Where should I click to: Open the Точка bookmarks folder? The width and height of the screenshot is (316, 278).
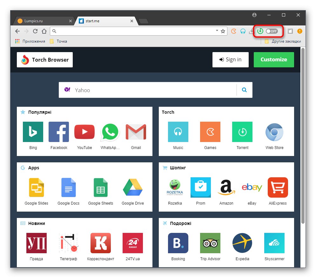click(x=58, y=41)
